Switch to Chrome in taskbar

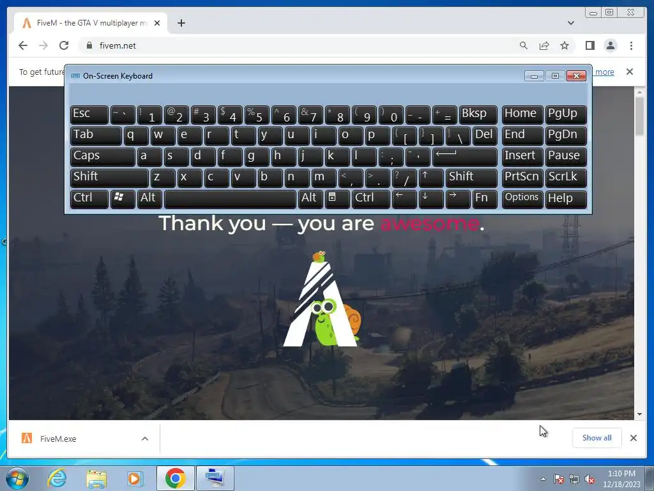175,478
